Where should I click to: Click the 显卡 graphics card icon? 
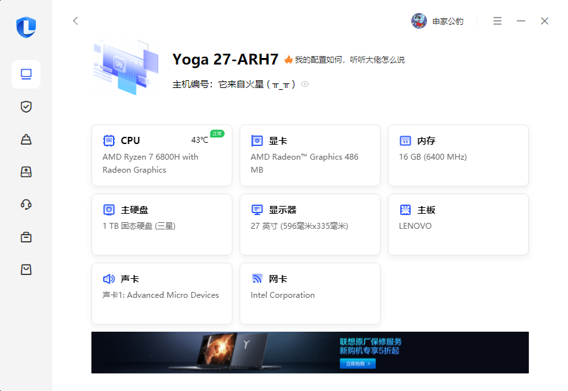pyautogui.click(x=257, y=140)
